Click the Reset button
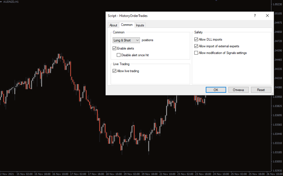Viewport: 283px width, 176px height. pyautogui.click(x=261, y=90)
